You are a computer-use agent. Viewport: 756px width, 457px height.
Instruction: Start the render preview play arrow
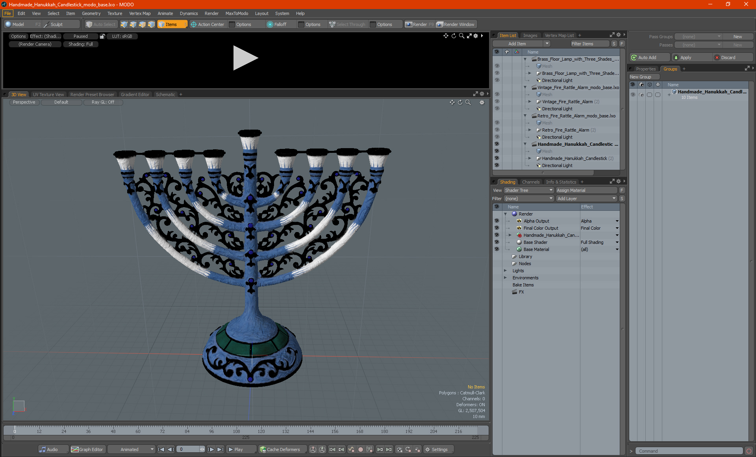tap(245, 58)
